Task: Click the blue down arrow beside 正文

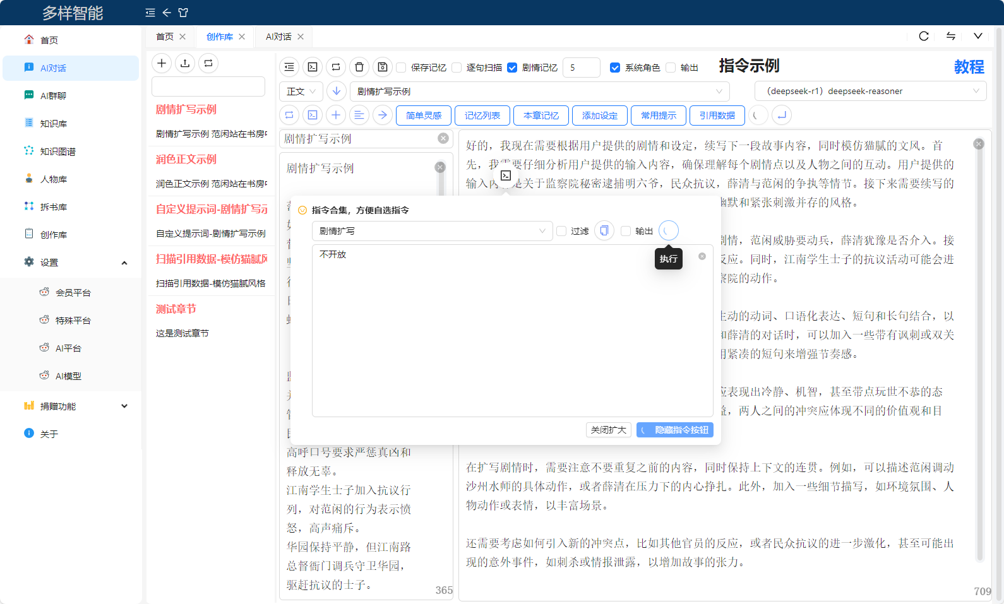Action: [337, 92]
